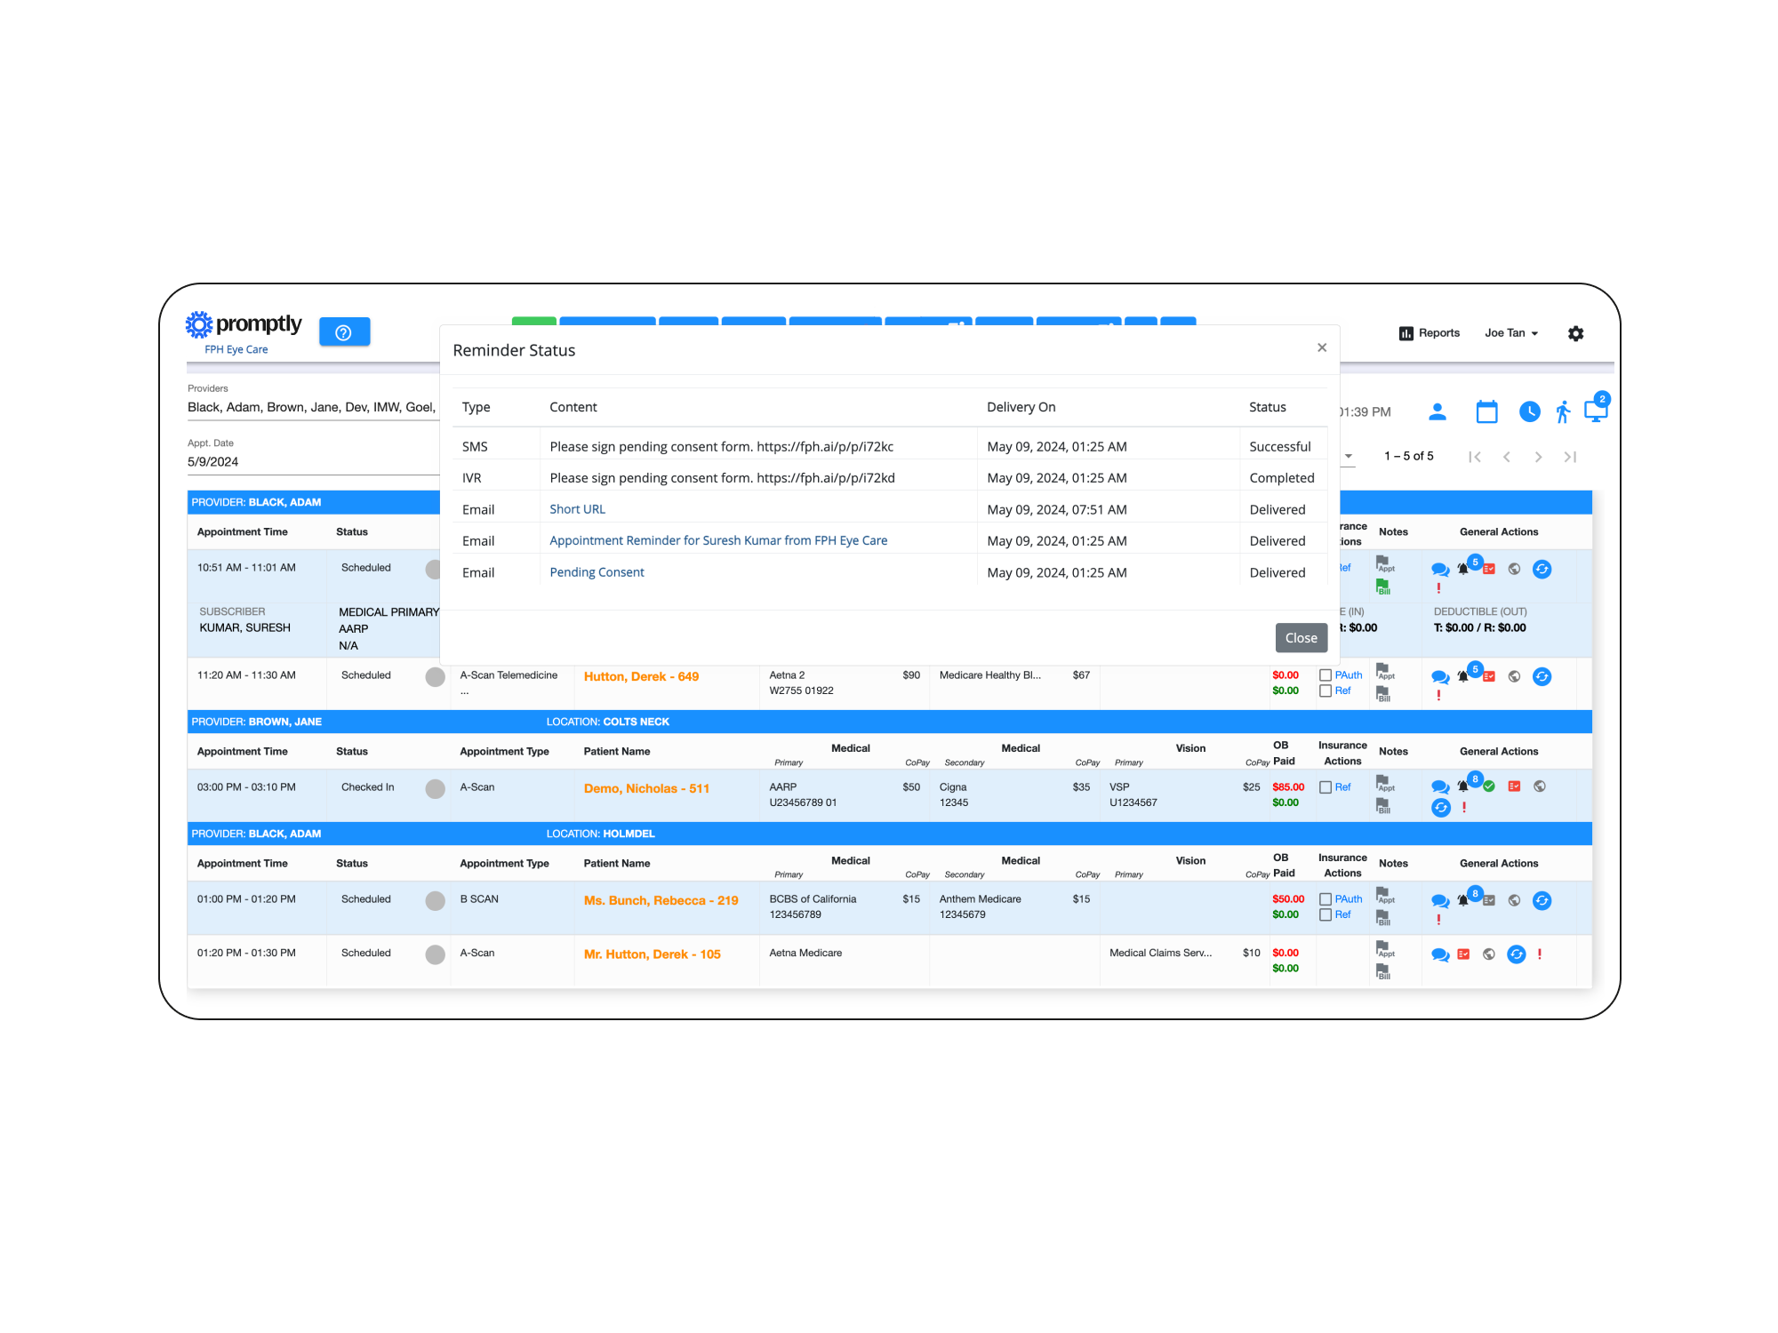Tick the Ref checkbox for Nicholas Demo

click(x=1325, y=787)
